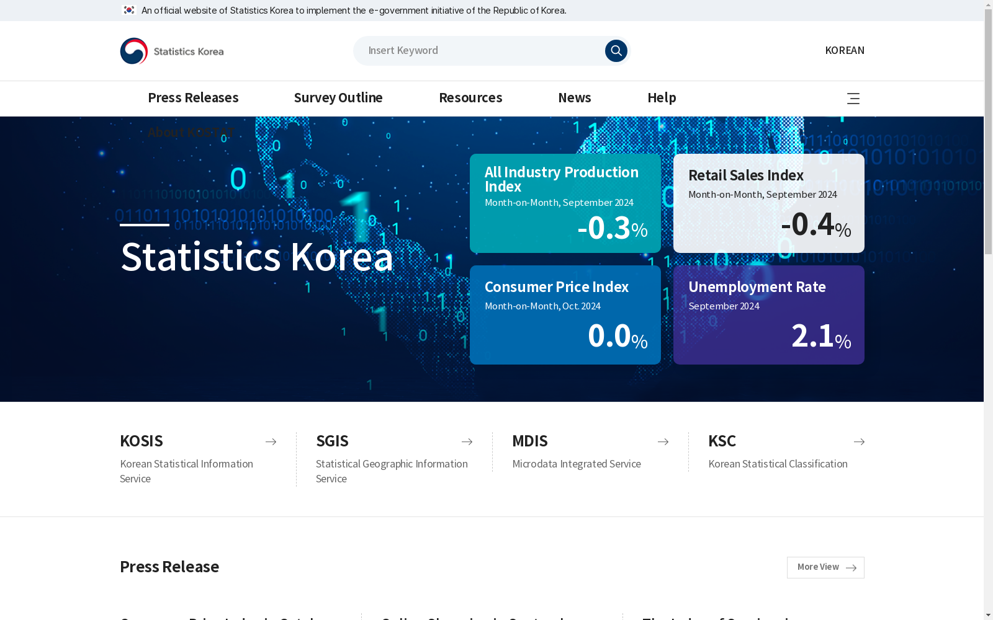993x620 pixels.
Task: Click the scrollbar down arrow
Action: tap(988, 615)
